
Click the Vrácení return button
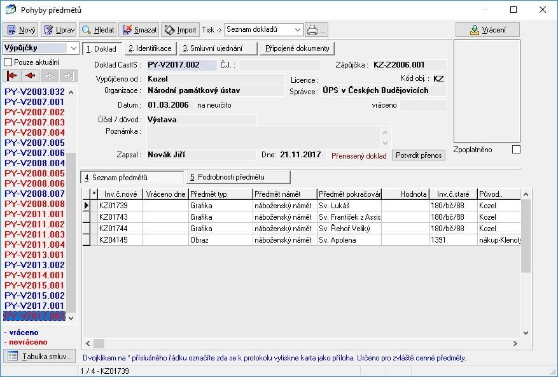tap(487, 30)
